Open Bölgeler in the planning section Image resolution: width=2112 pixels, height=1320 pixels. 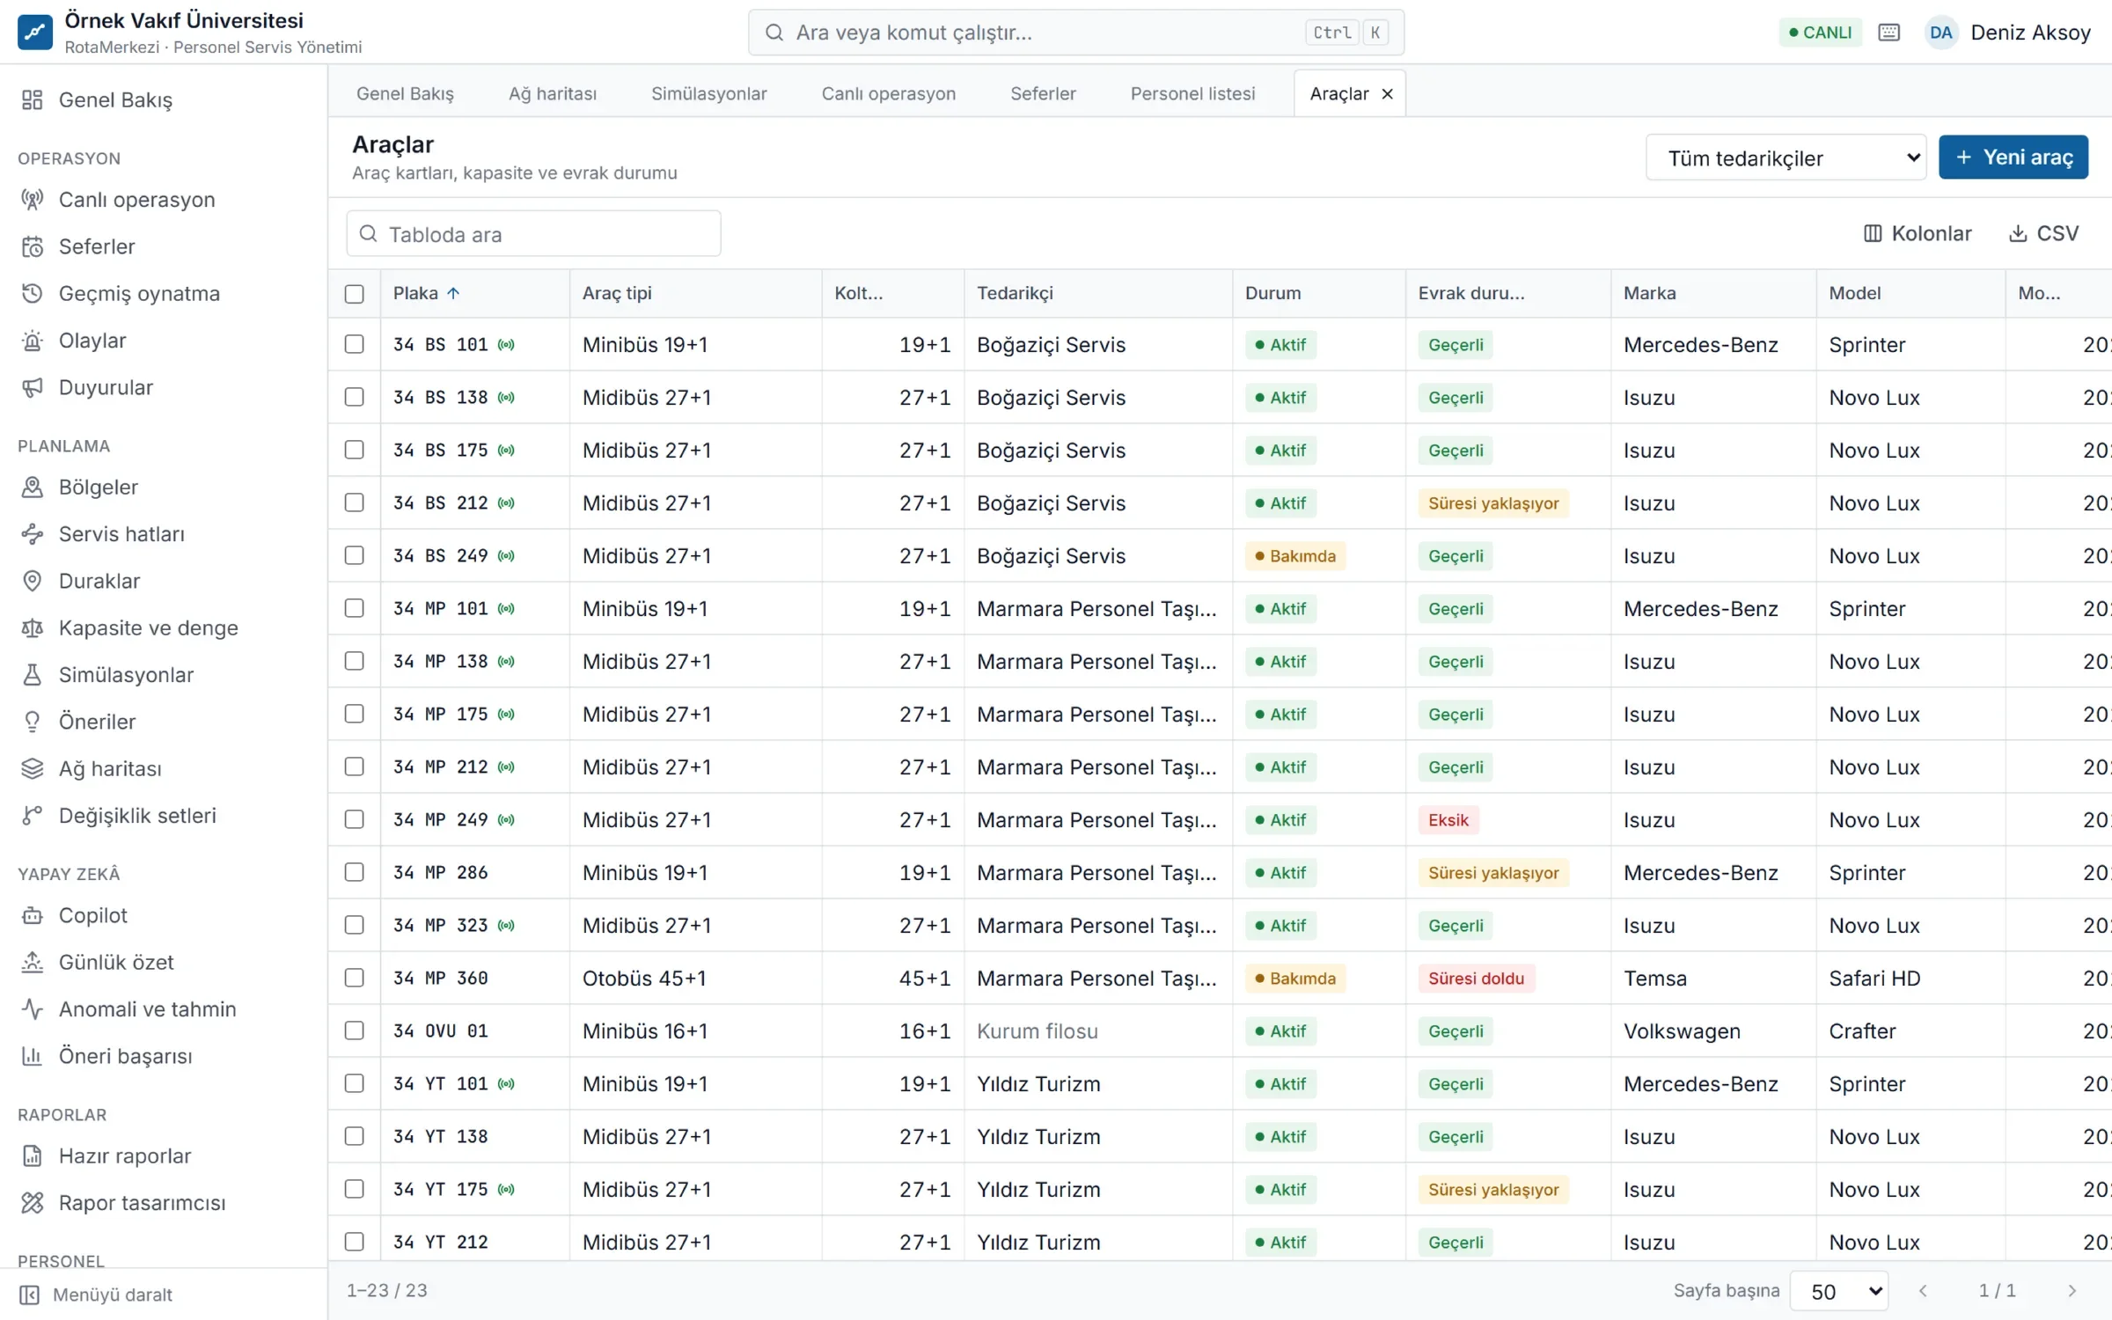click(x=164, y=488)
